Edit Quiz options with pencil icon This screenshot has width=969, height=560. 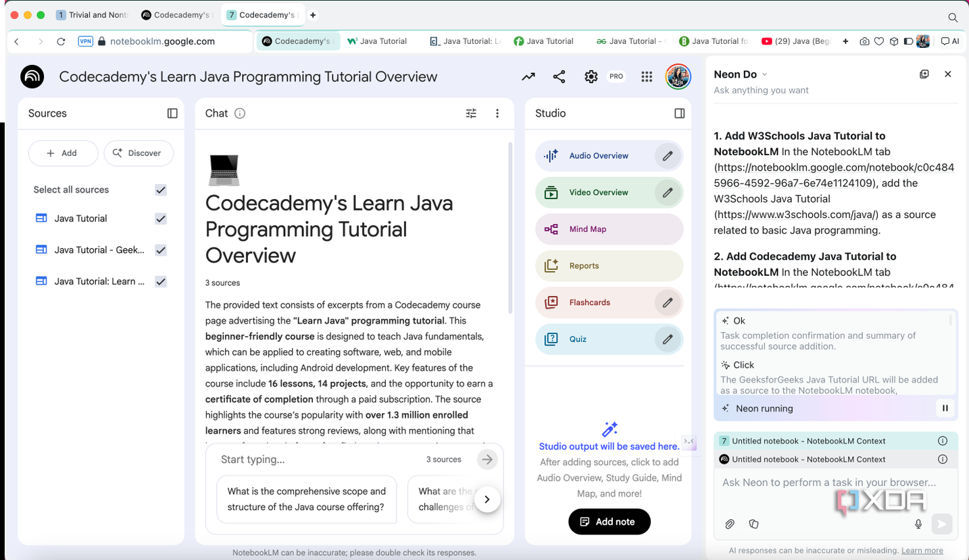tap(668, 339)
